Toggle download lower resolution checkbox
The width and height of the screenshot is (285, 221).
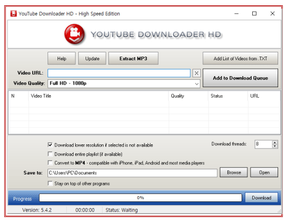tap(50, 145)
